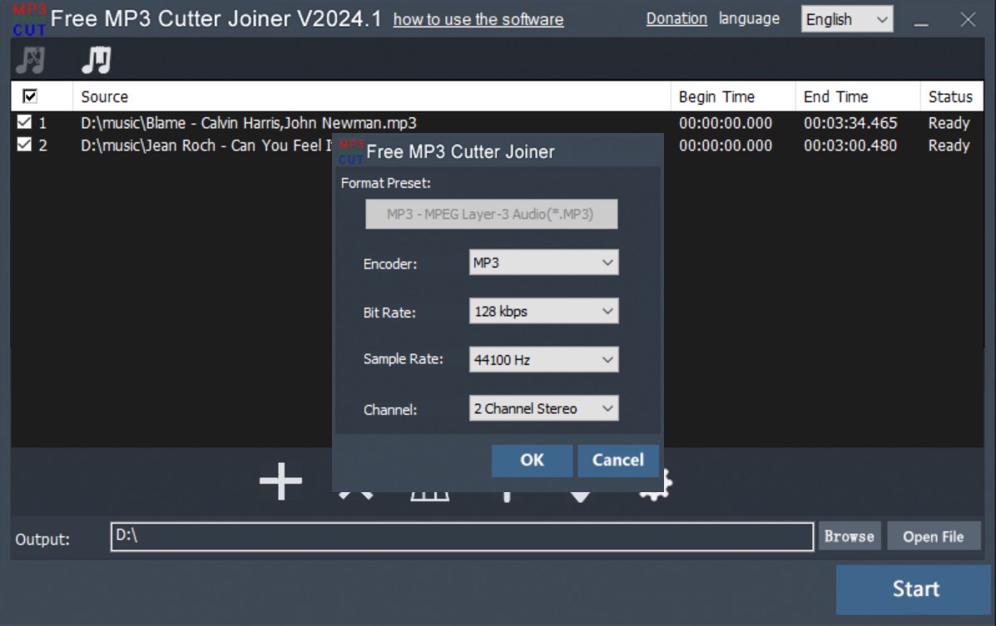Image resolution: width=996 pixels, height=626 pixels.
Task: Add files using the plus icon
Action: click(x=280, y=482)
